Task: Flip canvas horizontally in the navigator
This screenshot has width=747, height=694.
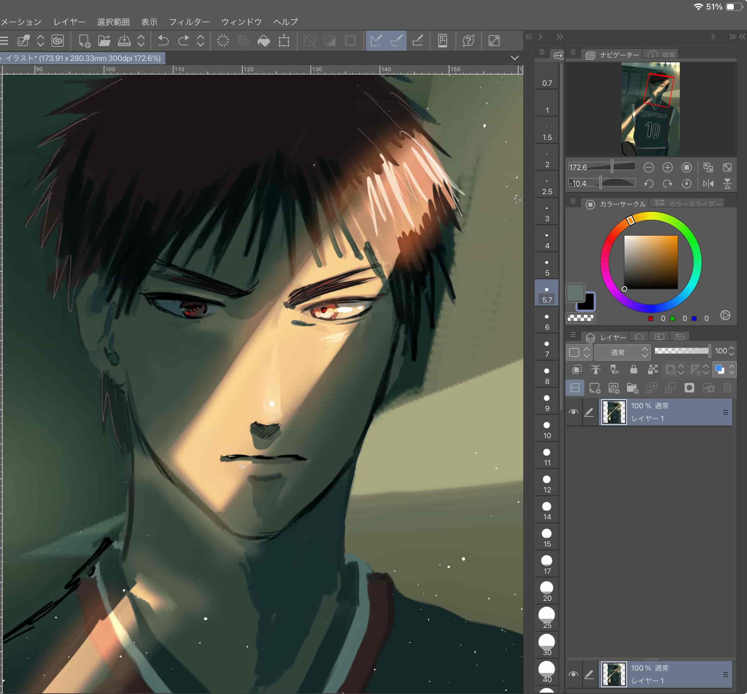Action: (708, 184)
